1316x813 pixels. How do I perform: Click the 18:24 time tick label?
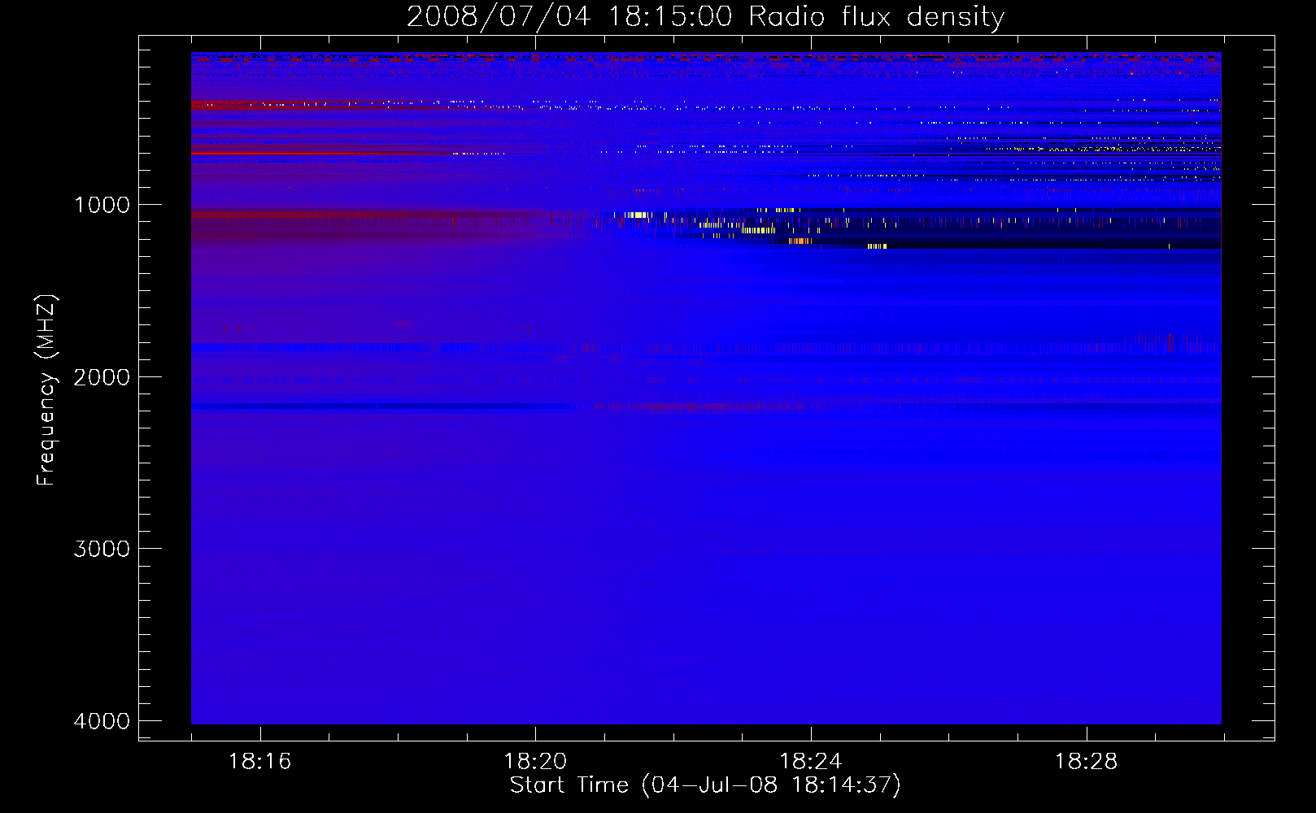[811, 762]
